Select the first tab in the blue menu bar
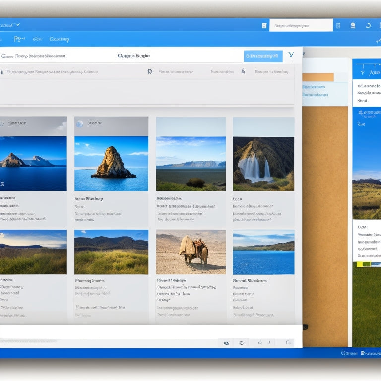 pyautogui.click(x=19, y=39)
